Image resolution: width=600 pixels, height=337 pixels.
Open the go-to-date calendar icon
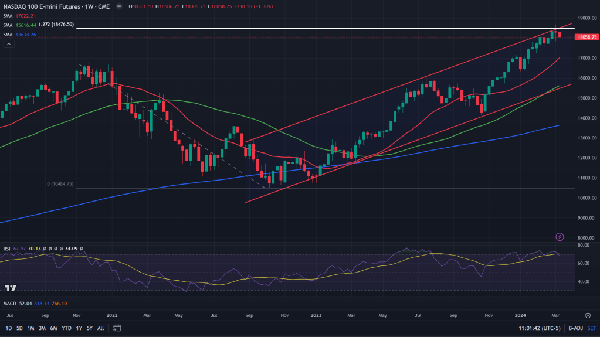pos(117,328)
